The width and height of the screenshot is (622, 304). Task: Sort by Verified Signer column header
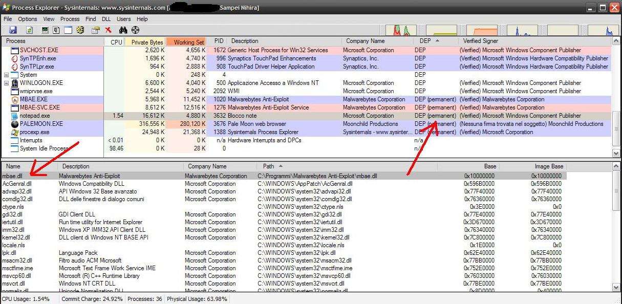[534, 41]
